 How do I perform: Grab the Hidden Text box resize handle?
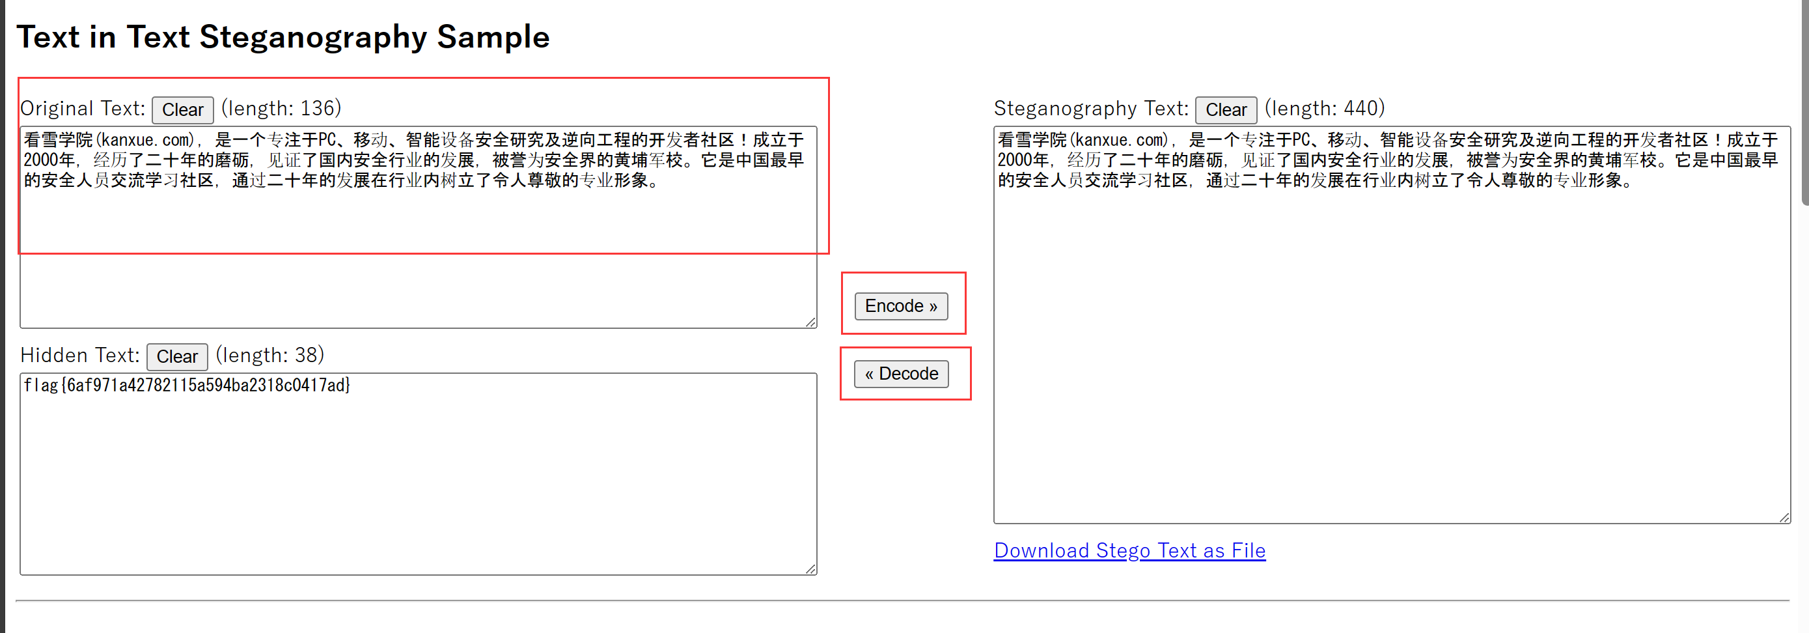(x=810, y=569)
